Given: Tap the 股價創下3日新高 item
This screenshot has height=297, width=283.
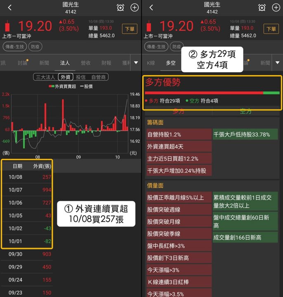Looking at the screenshot, I should point(179,258).
